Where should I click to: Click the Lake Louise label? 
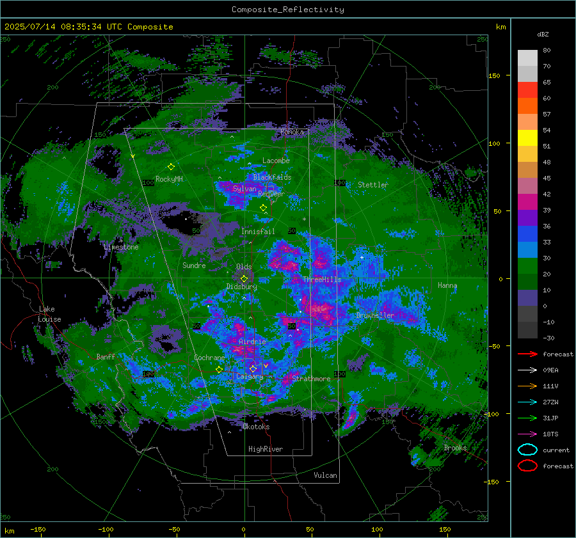(x=49, y=314)
